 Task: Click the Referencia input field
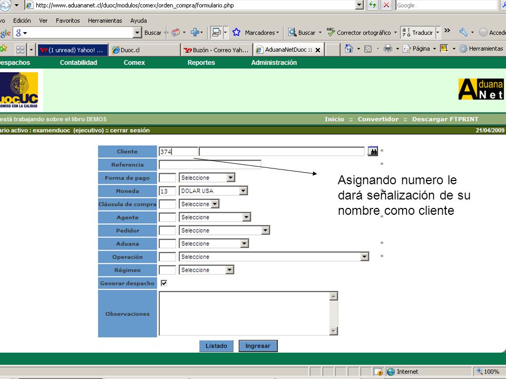click(210, 165)
